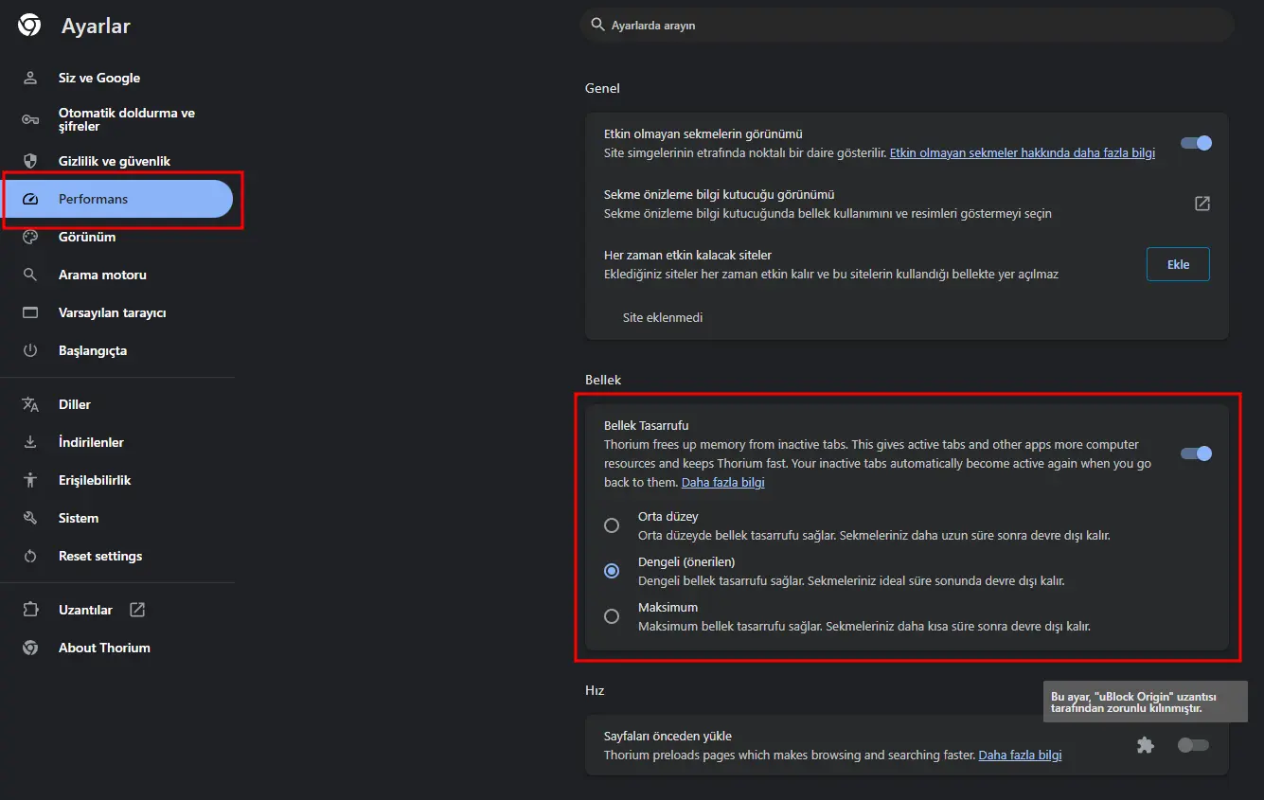The height and width of the screenshot is (800, 1264).
Task: Focus the Ayarlarda arayın search field
Action: coord(907,25)
